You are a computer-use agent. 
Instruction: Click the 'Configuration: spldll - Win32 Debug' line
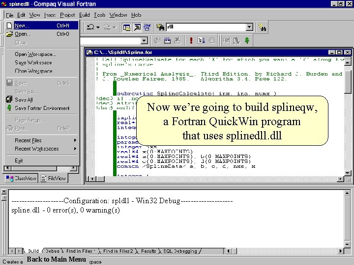122,201
